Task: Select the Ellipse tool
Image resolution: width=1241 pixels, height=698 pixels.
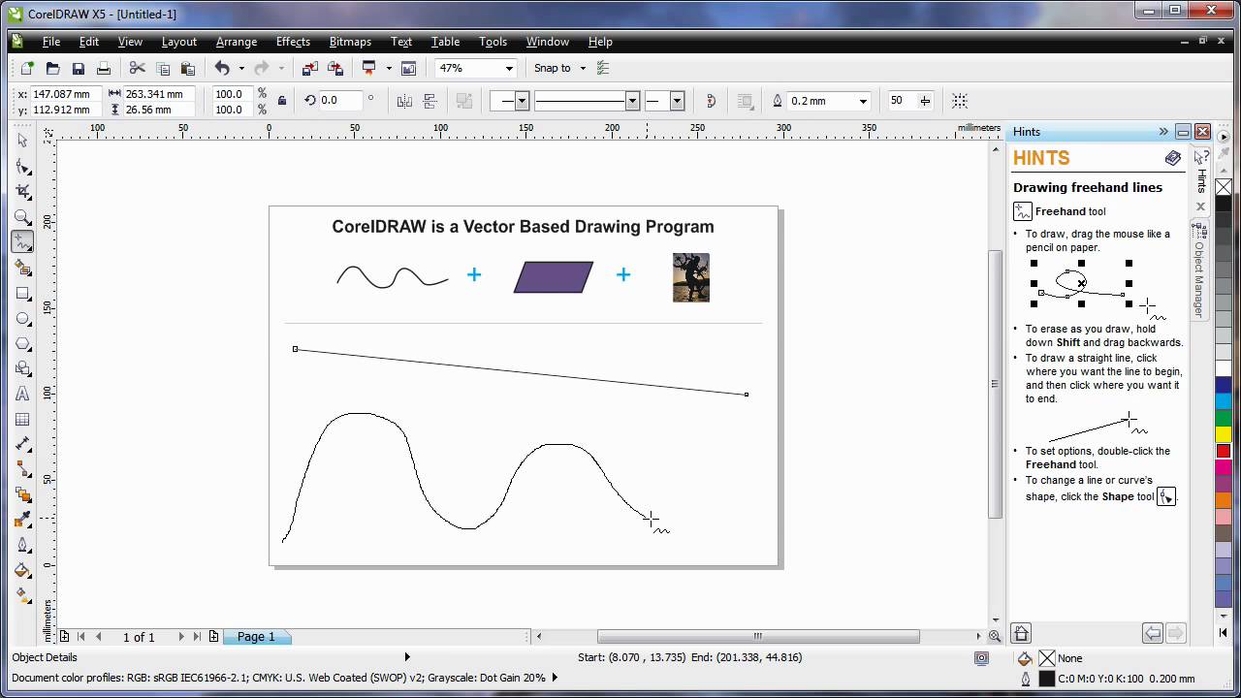Action: pos(24,319)
